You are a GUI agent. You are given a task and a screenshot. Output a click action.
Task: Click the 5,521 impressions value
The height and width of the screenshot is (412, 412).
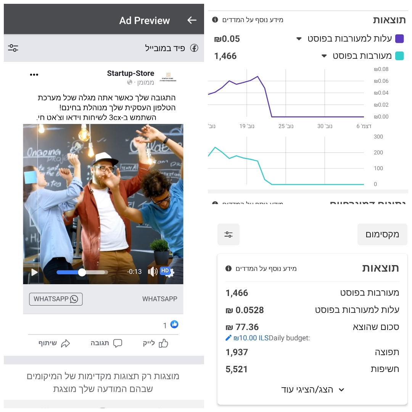[237, 369]
